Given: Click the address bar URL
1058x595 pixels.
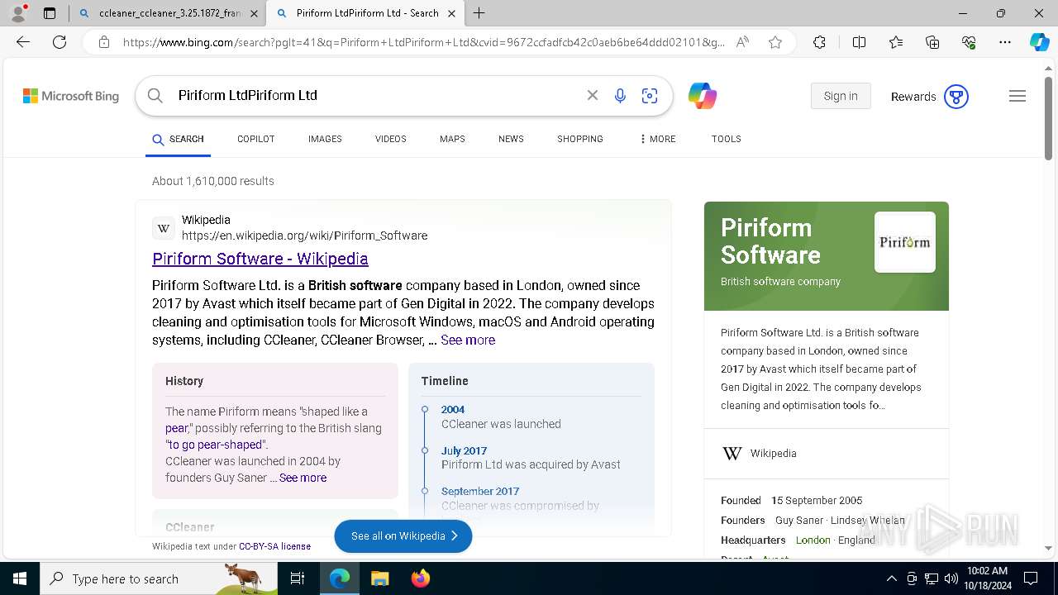Looking at the screenshot, I should pyautogui.click(x=424, y=42).
